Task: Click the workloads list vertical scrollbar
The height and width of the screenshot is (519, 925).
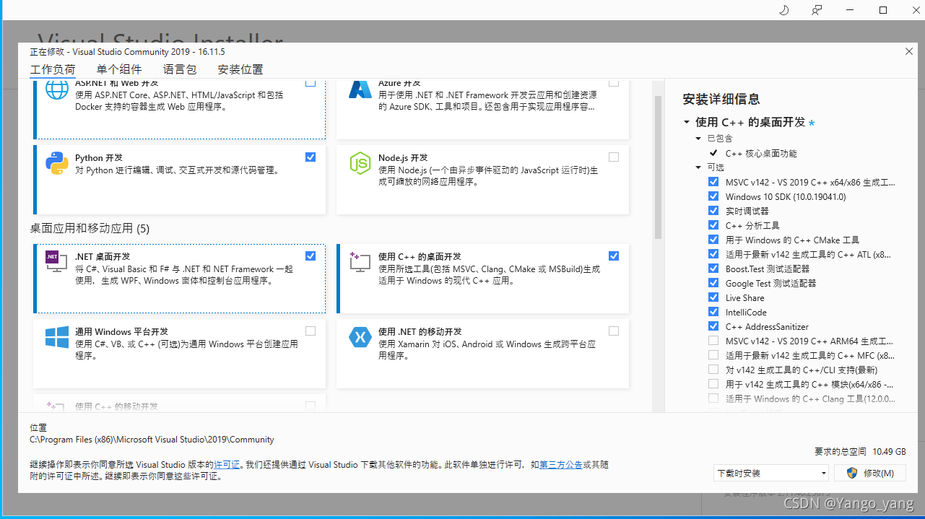Action: click(x=658, y=167)
